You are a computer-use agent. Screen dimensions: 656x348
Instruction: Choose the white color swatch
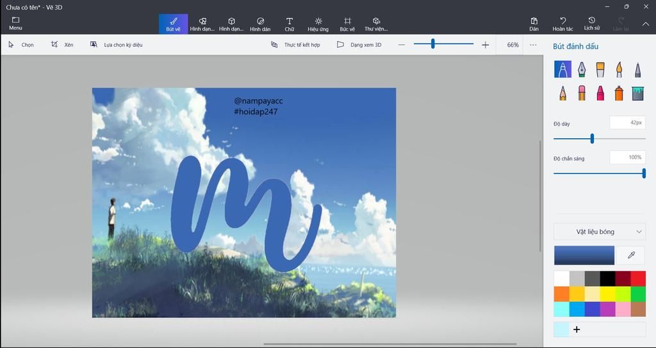[561, 279]
